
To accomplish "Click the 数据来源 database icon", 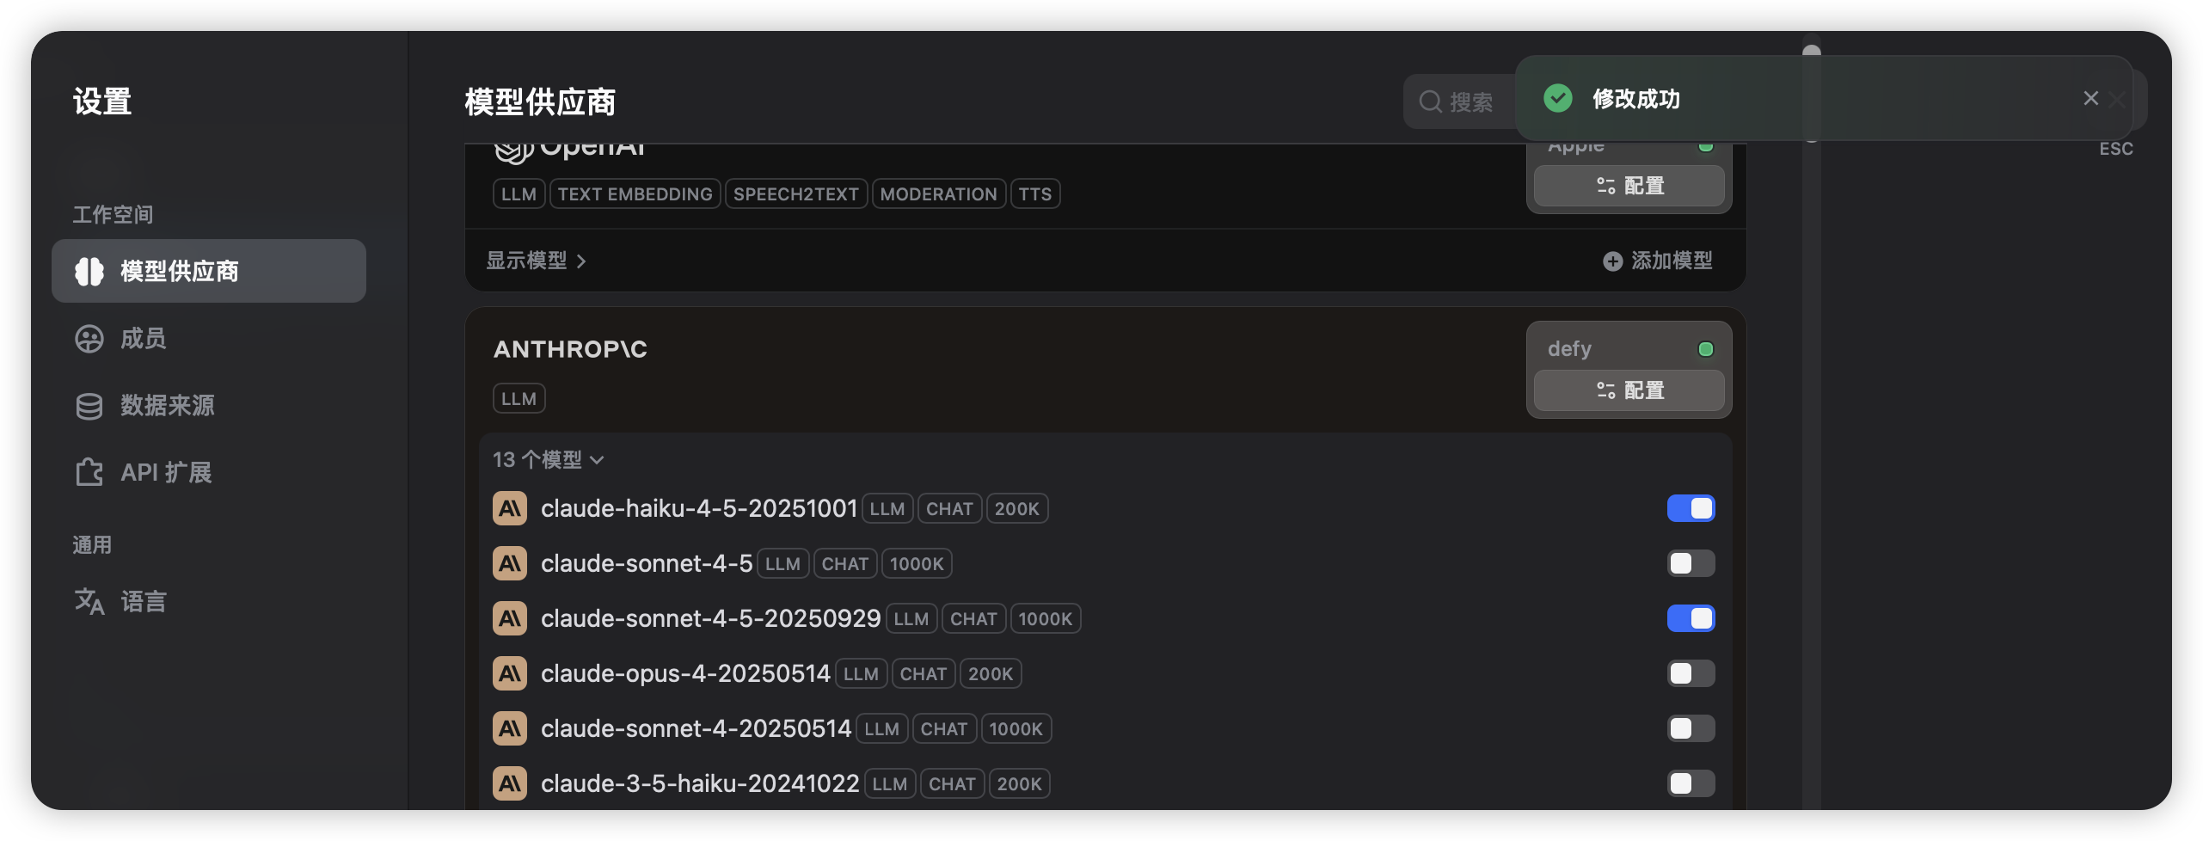I will point(89,406).
